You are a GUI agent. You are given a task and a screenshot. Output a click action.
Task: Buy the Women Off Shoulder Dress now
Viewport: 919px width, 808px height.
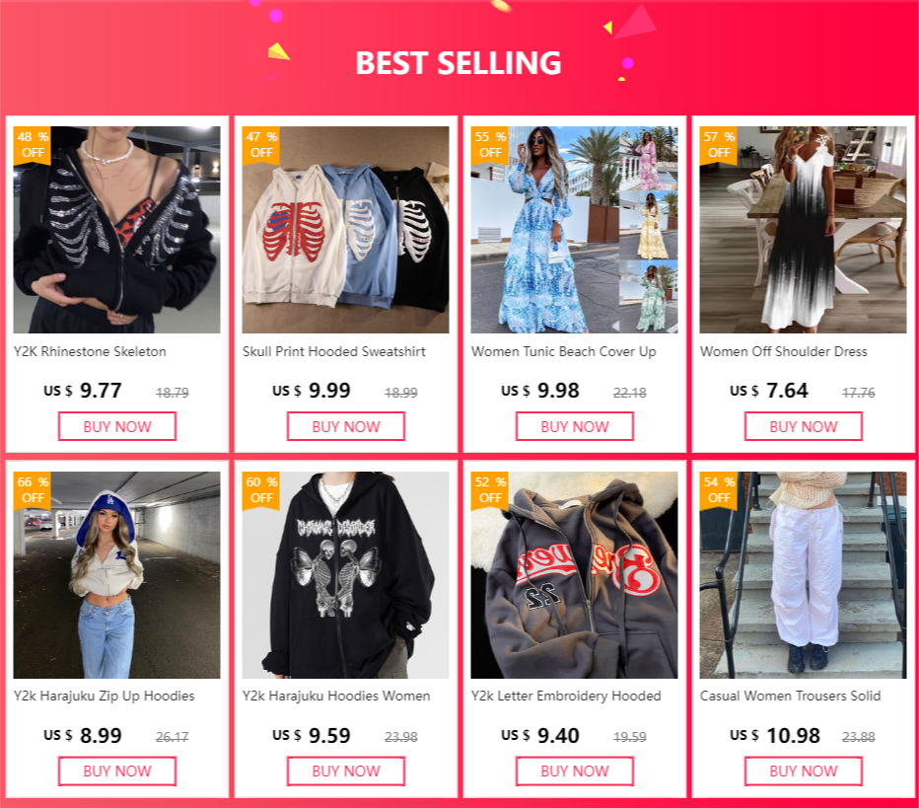tap(803, 426)
